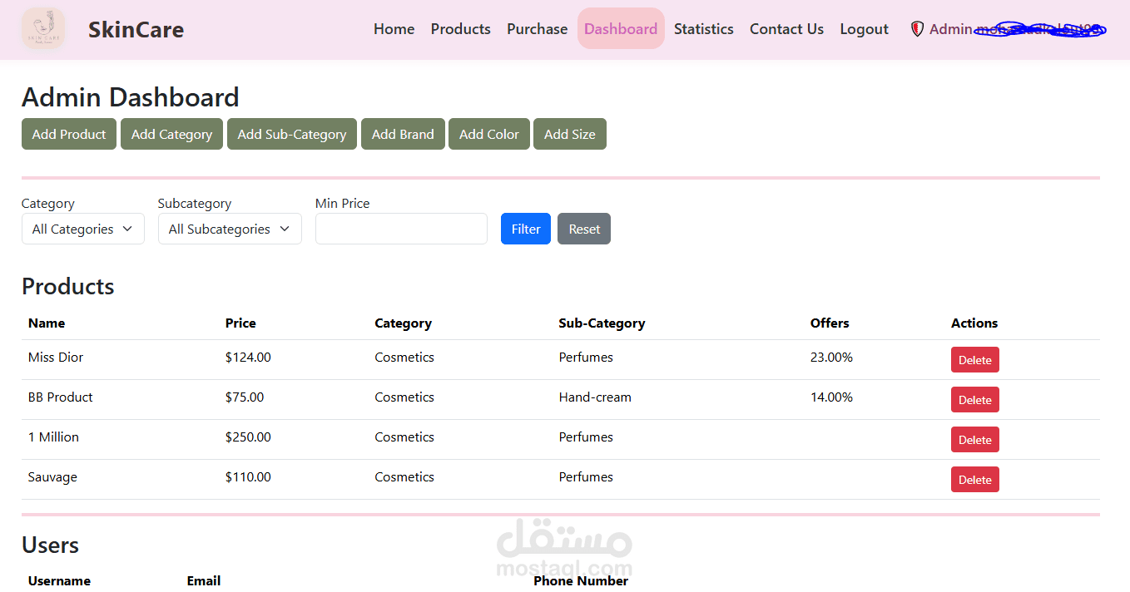Expand the Subcategory dropdown
1130x592 pixels.
click(x=229, y=229)
